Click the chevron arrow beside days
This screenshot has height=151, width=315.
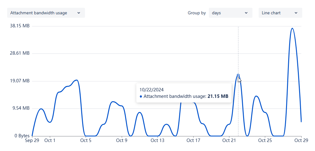pyautogui.click(x=246, y=13)
